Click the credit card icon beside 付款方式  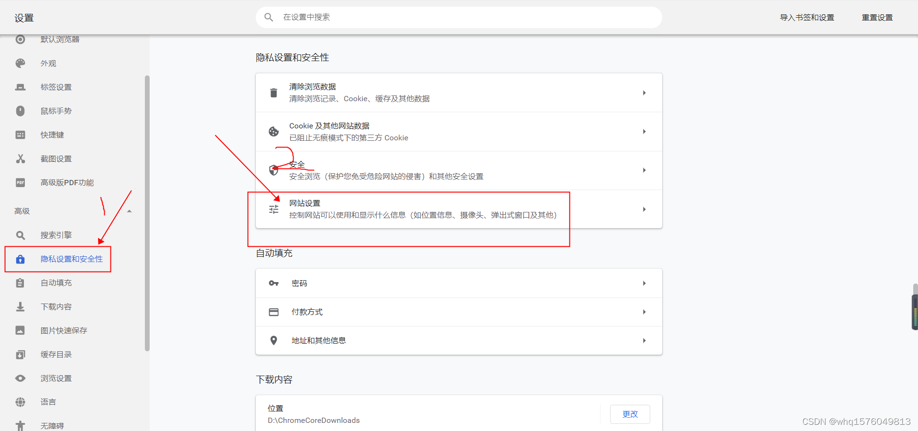point(273,312)
